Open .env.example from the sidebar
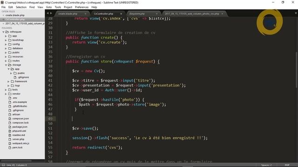The height and width of the screenshot is (167, 298). click(20, 102)
